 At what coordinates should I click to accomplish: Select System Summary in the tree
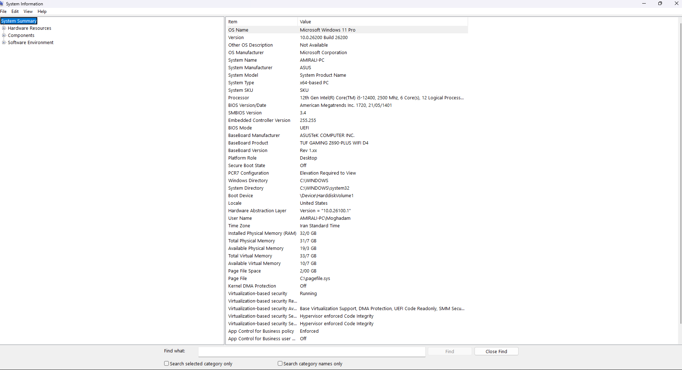(19, 21)
